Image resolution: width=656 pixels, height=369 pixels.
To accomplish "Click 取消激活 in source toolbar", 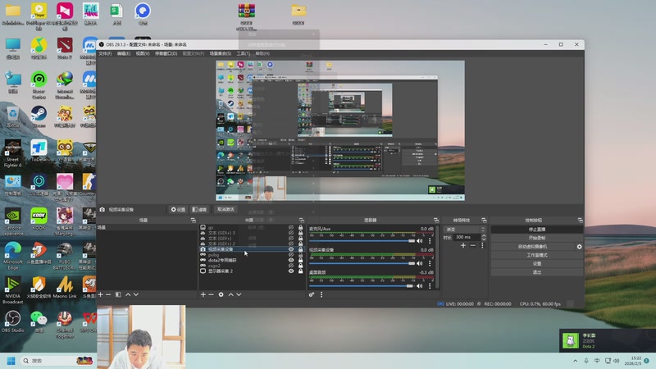I will [225, 209].
